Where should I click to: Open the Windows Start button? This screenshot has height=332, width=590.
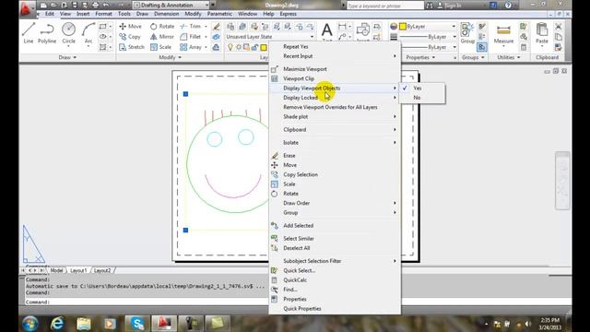30,324
